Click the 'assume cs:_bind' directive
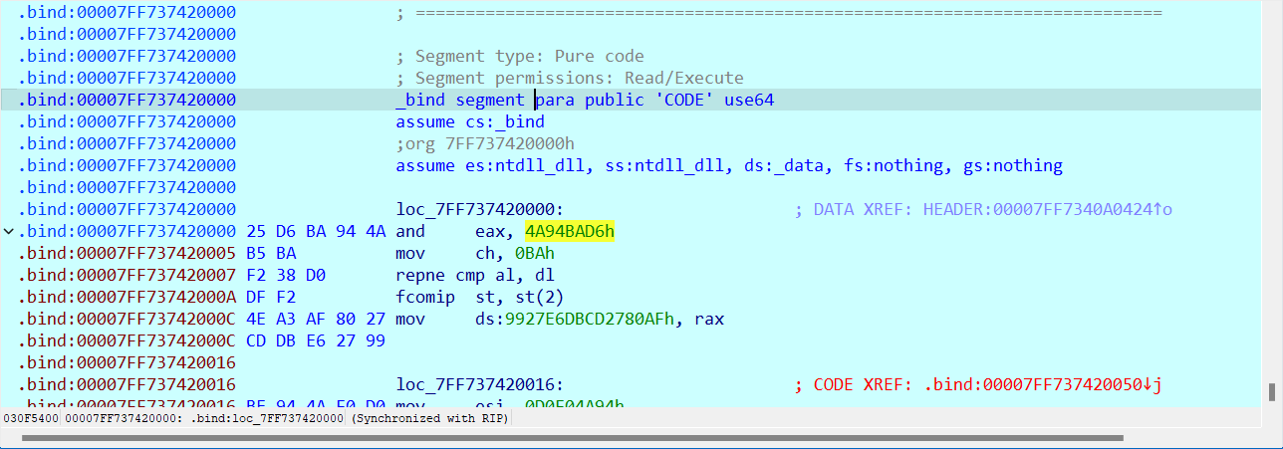The width and height of the screenshot is (1283, 449). (470, 122)
